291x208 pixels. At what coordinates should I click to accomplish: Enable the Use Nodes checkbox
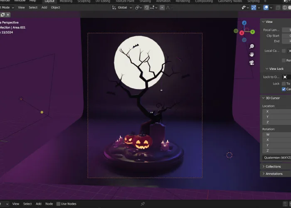(58, 204)
